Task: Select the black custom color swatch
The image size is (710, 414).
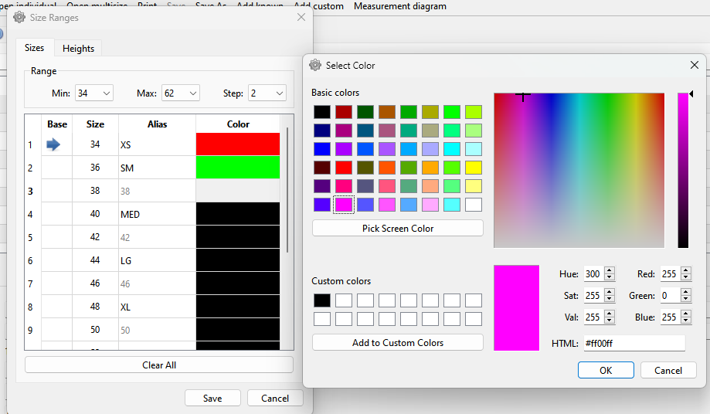Action: click(322, 300)
